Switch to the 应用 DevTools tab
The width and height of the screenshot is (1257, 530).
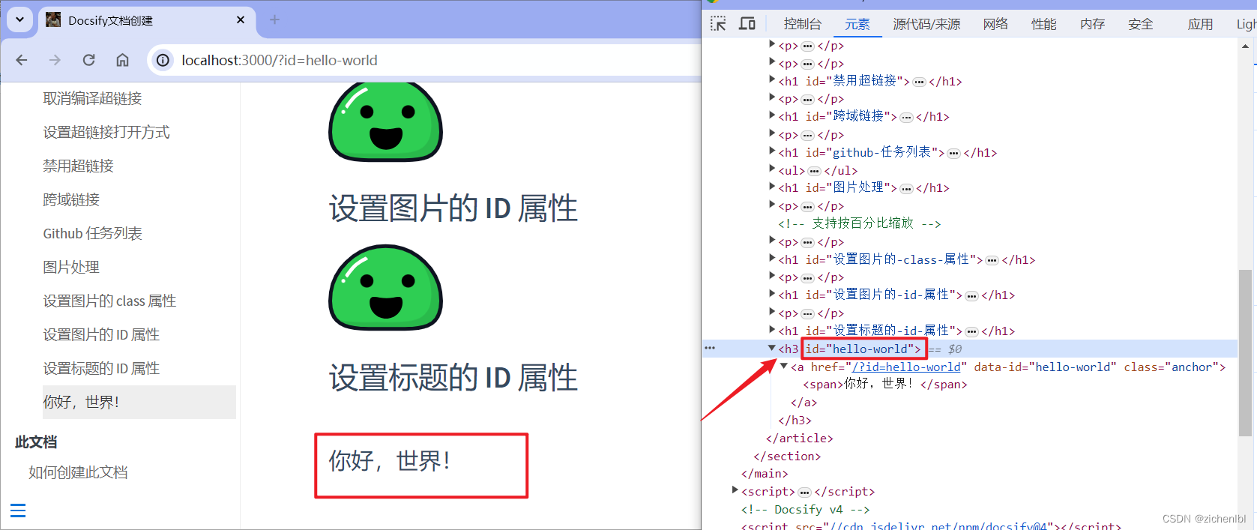(1201, 24)
